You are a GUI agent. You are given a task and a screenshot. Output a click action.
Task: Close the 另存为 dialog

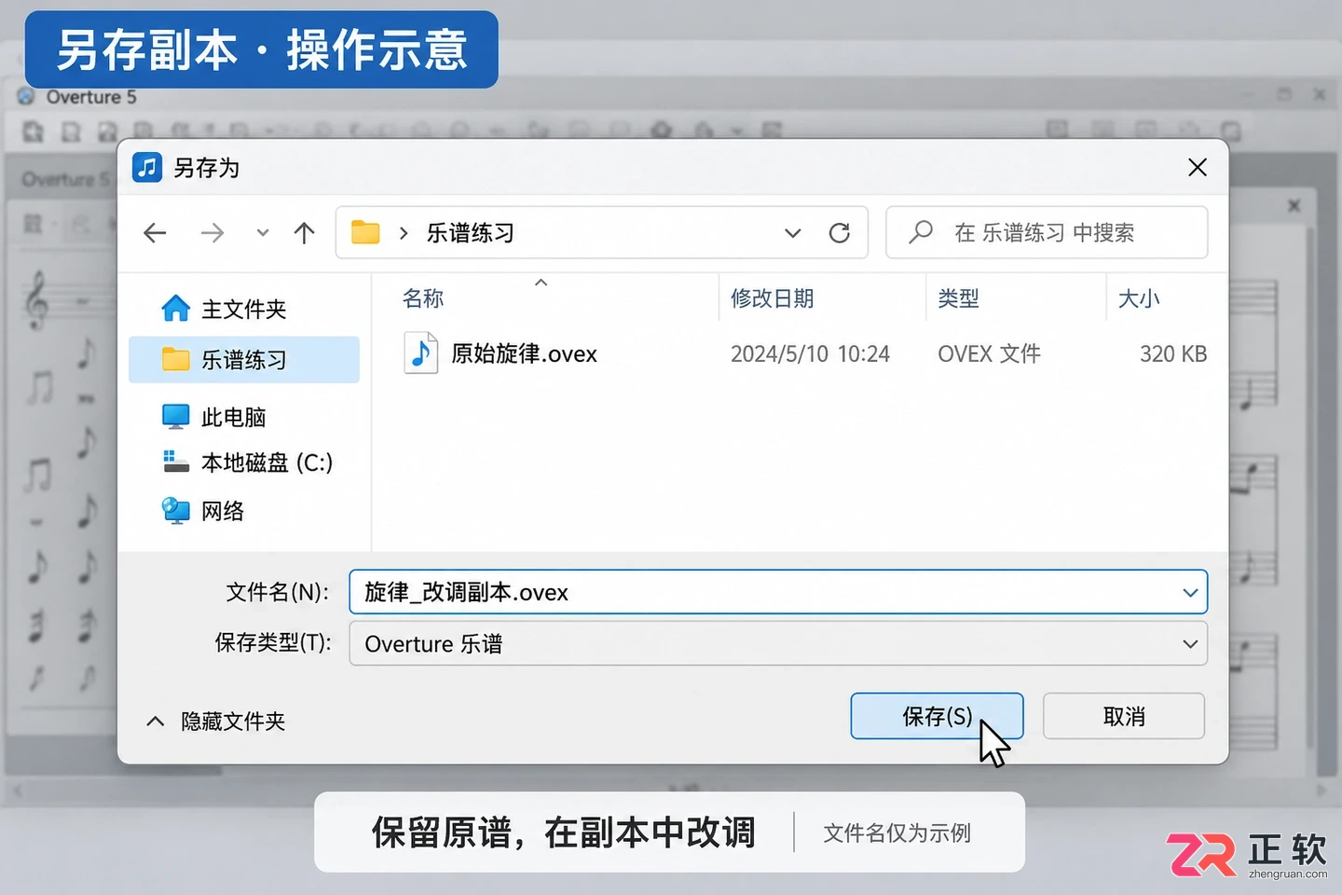click(1198, 168)
